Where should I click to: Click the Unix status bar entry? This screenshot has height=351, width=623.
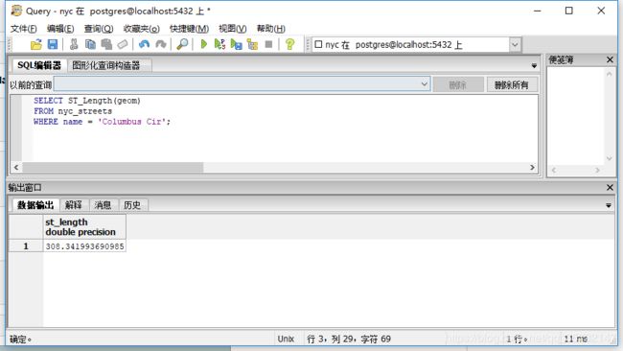point(286,339)
